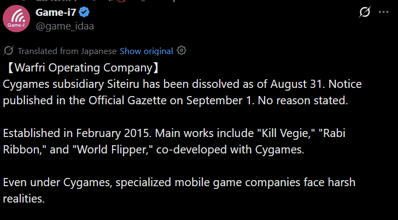Screen dimensions: 398x220
Task: Show original Japanese post text
Action: tap(146, 51)
